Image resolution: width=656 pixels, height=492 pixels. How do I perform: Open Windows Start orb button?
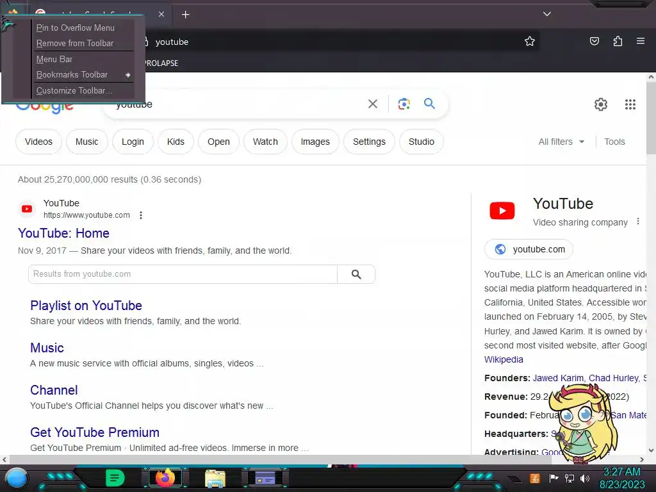click(x=16, y=478)
